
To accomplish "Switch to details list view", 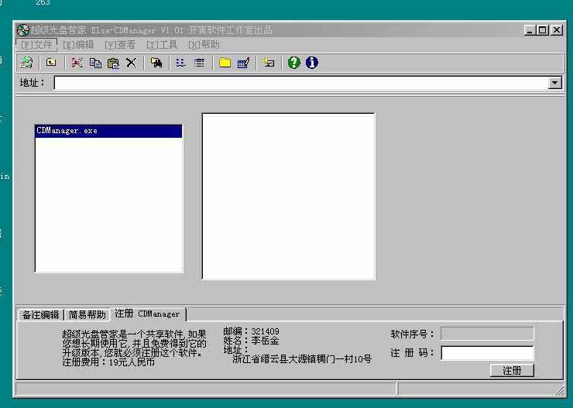I will click(x=199, y=63).
